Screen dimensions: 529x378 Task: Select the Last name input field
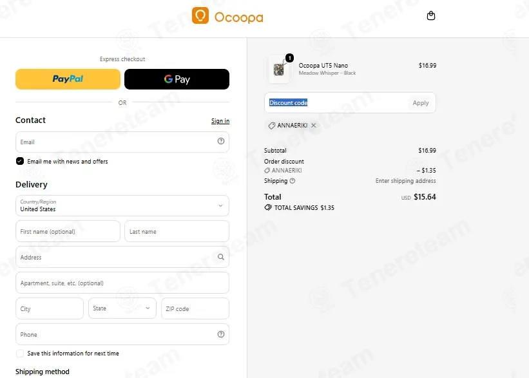point(177,231)
